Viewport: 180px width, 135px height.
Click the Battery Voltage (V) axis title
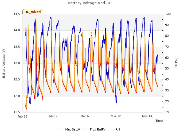(x=4, y=64)
